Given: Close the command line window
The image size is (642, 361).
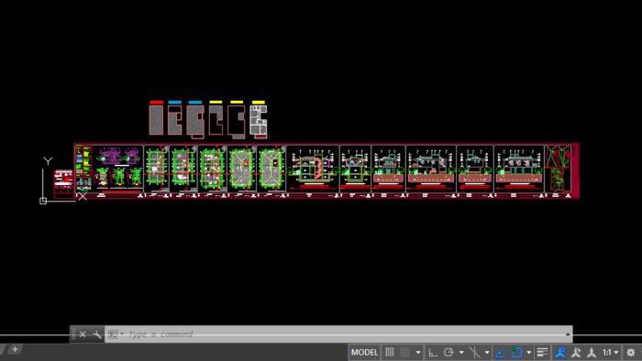Looking at the screenshot, I should (83, 334).
